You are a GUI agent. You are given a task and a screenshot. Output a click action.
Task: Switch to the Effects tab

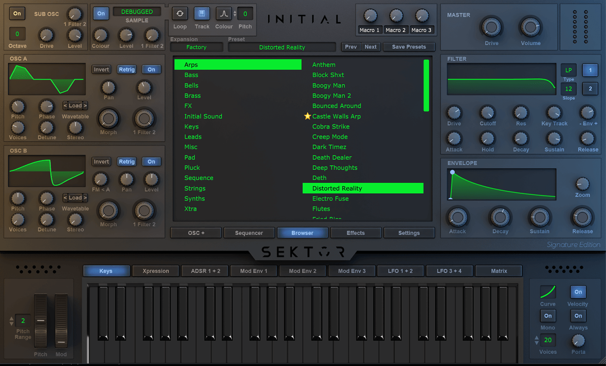(356, 232)
